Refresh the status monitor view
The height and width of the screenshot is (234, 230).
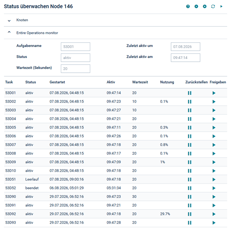point(213,6)
